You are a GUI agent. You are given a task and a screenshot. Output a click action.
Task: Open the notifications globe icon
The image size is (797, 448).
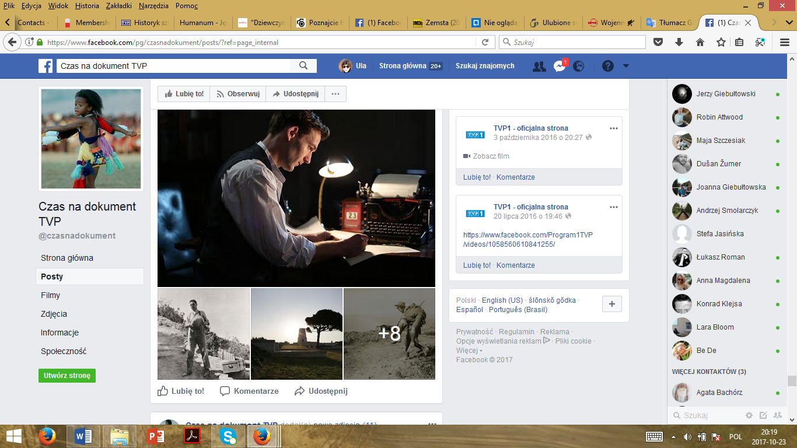(579, 66)
